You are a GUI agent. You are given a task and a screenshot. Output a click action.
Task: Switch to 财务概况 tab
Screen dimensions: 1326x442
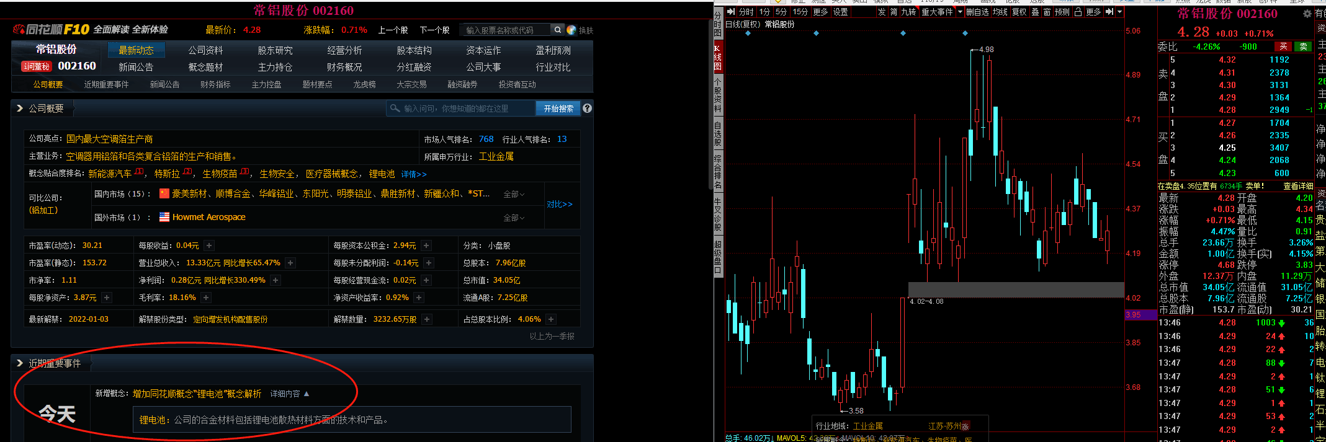(x=344, y=67)
